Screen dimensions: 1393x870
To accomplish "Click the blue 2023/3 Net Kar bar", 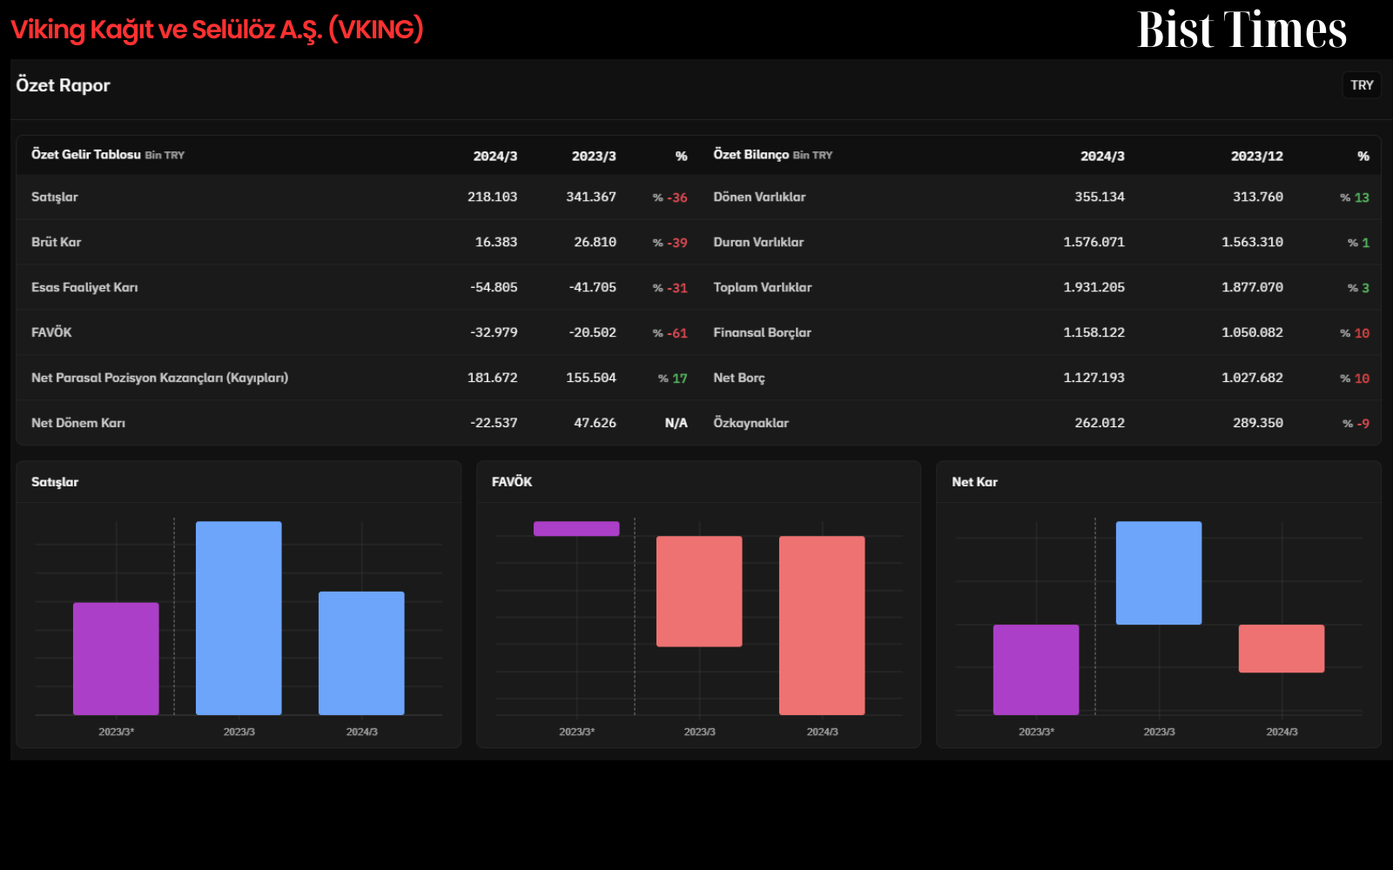I will (x=1159, y=572).
